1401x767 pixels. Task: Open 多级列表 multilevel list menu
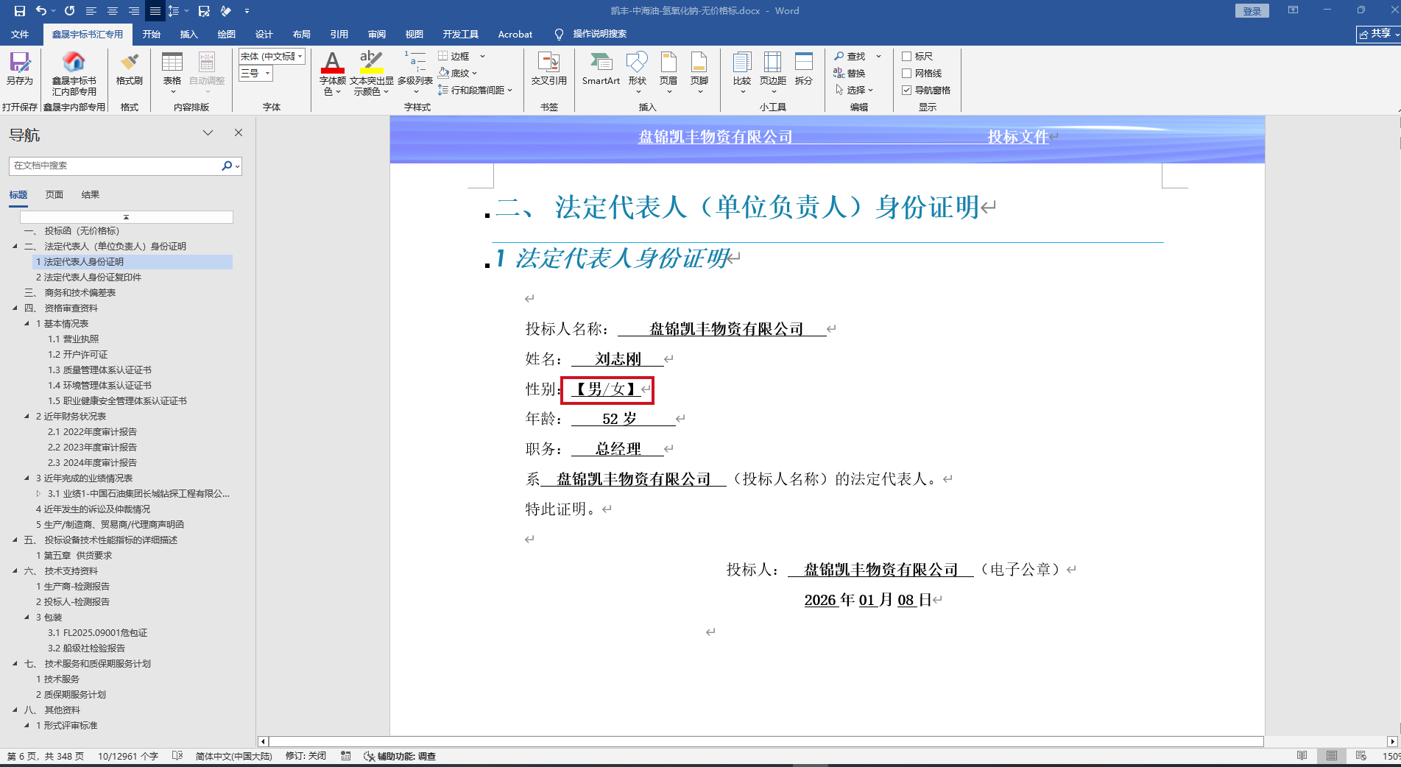[415, 72]
